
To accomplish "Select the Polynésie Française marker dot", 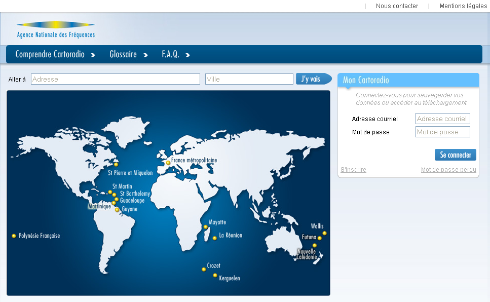I will 14,236.
